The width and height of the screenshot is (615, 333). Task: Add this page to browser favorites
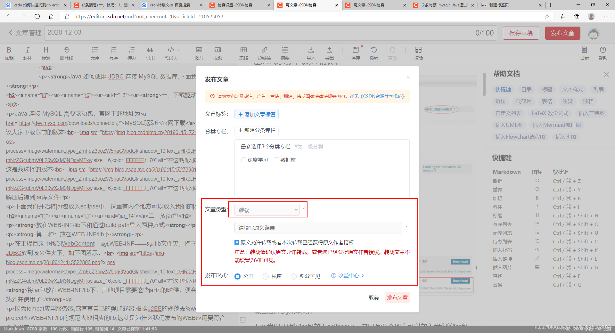coord(547,16)
